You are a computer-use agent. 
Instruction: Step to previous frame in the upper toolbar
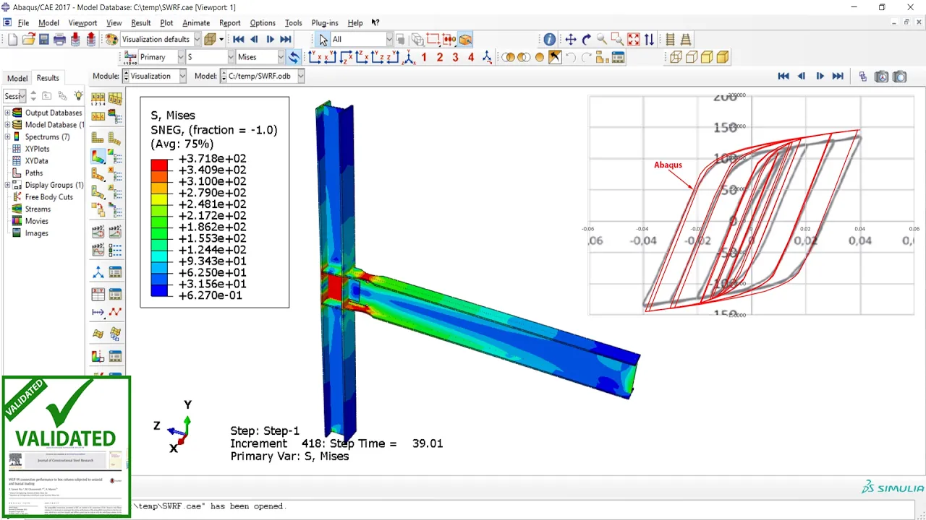[254, 39]
